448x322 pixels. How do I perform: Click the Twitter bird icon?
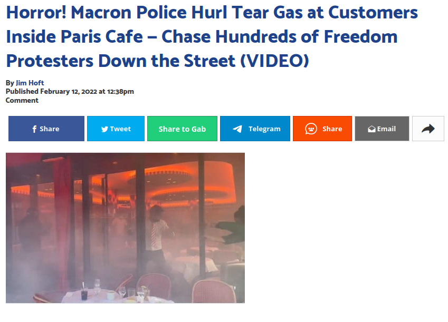coord(104,129)
